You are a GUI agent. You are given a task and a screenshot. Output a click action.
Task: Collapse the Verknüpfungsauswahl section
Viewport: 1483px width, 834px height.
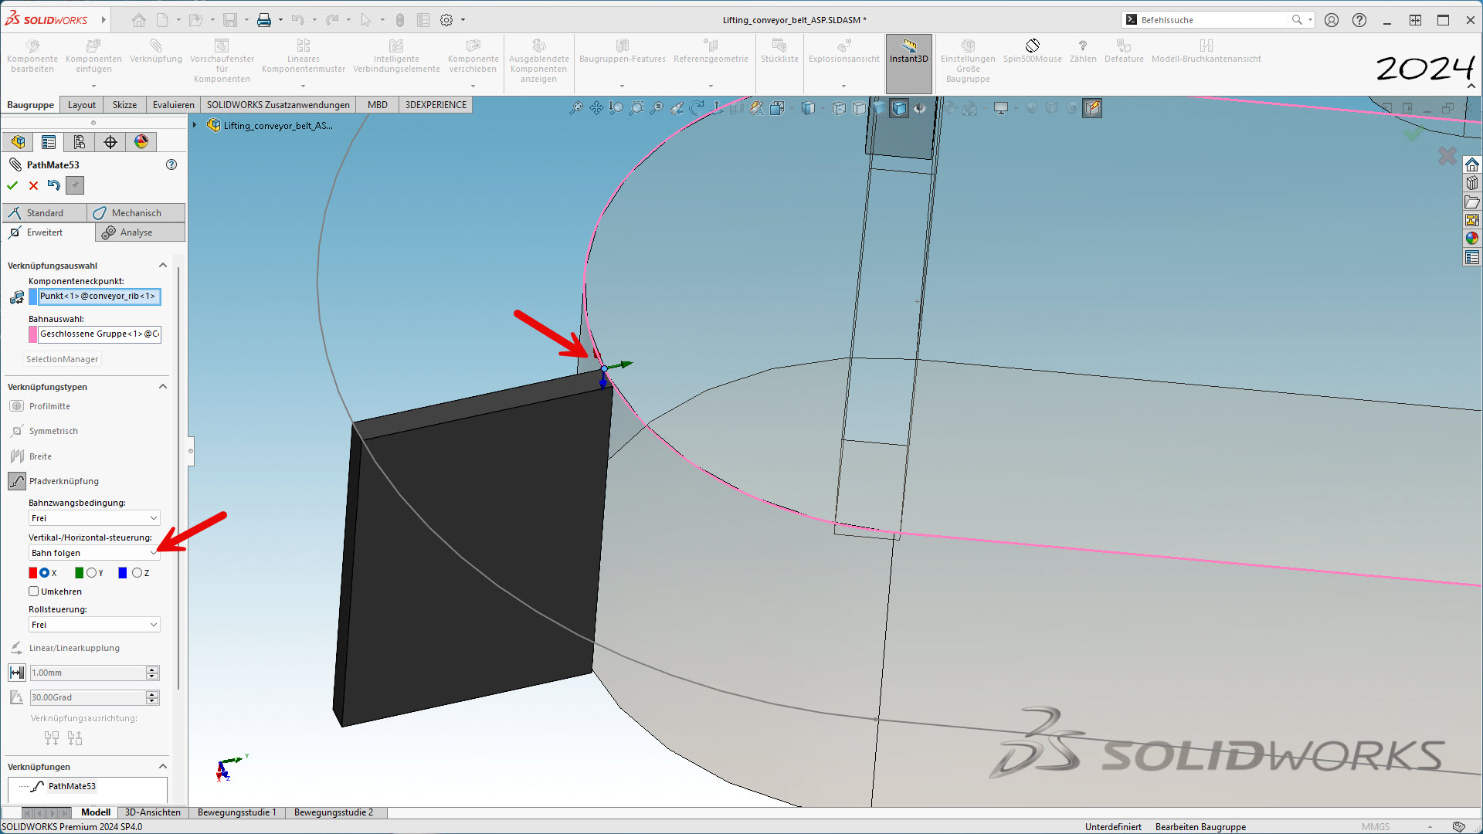(x=163, y=266)
